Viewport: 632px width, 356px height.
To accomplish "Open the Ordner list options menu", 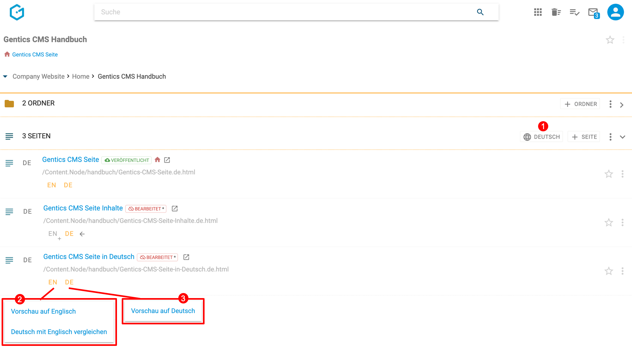I will [x=610, y=104].
